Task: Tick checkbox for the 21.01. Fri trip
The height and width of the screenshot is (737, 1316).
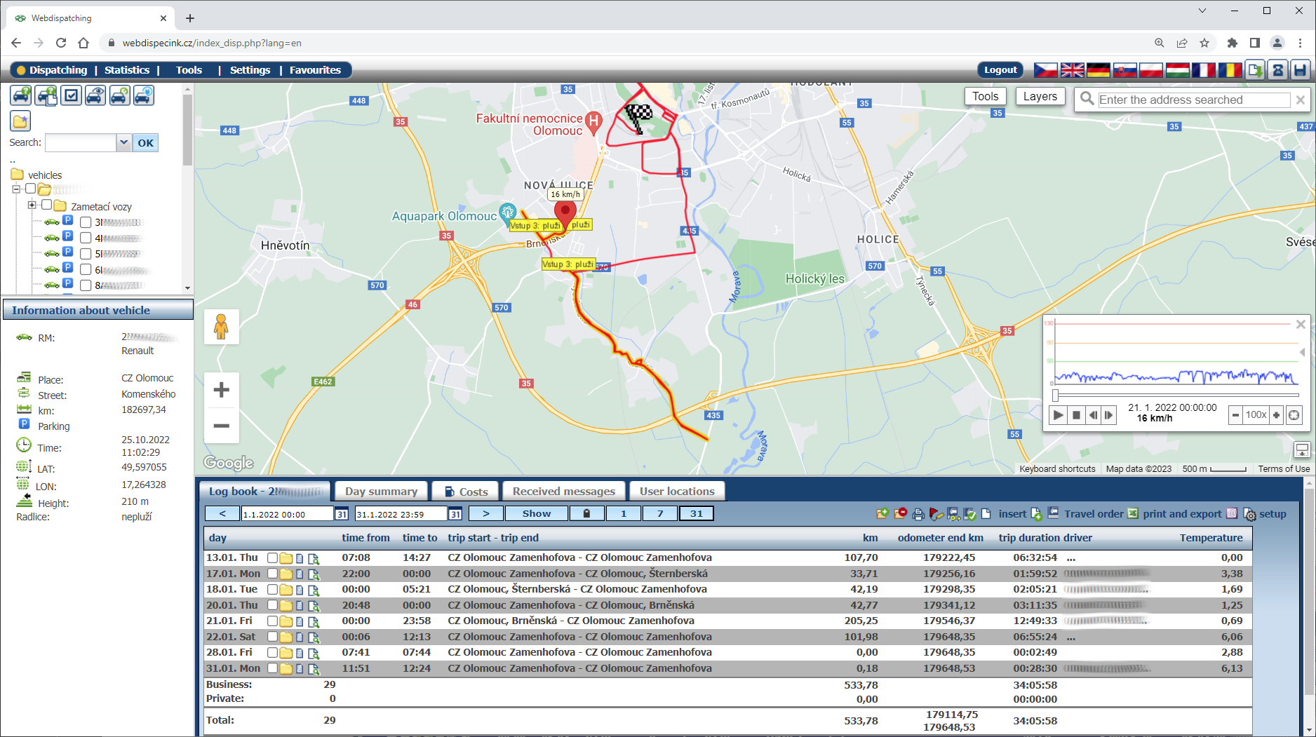Action: (x=272, y=621)
